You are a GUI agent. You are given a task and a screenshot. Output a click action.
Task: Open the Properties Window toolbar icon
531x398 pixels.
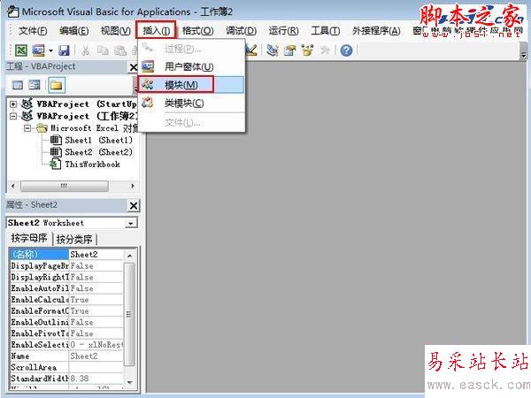(x=290, y=50)
